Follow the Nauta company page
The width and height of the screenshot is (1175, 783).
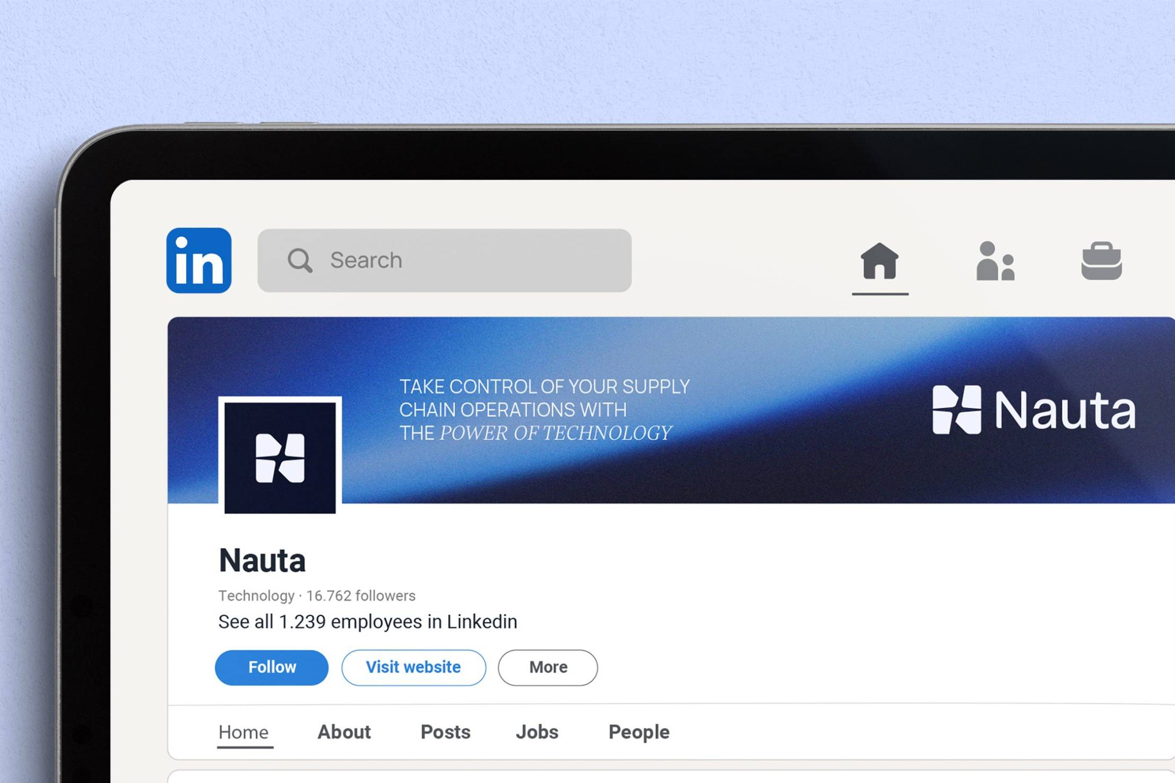(x=272, y=667)
